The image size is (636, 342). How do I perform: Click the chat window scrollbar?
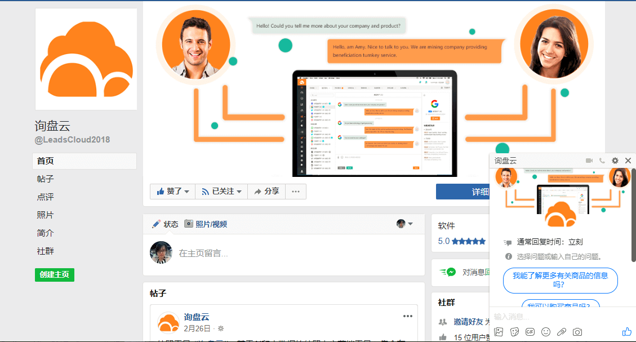633,215
